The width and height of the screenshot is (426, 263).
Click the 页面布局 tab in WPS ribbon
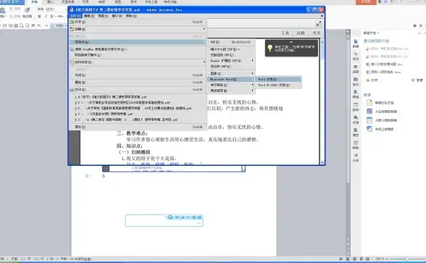point(68,2)
